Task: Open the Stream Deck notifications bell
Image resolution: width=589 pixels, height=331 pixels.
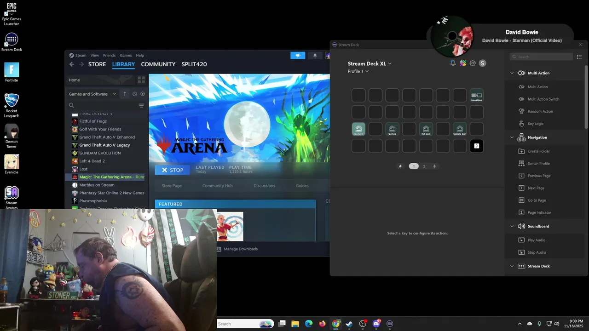Action: point(453,63)
